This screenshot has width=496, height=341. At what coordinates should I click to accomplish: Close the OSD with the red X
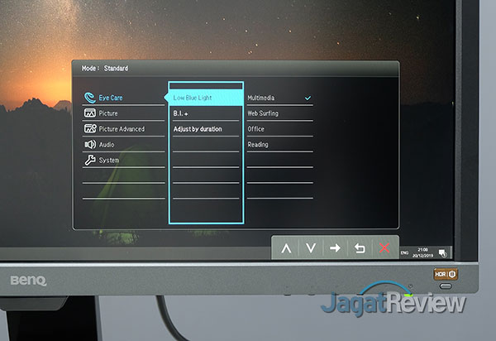pos(384,247)
